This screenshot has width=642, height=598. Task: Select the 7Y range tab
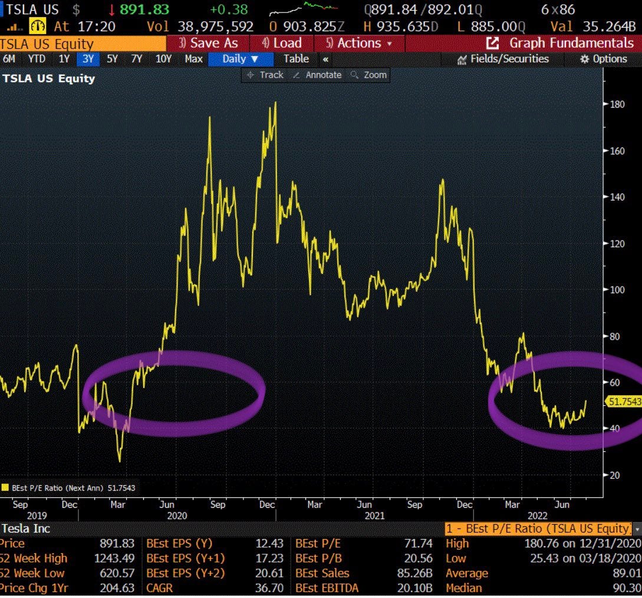coord(137,60)
